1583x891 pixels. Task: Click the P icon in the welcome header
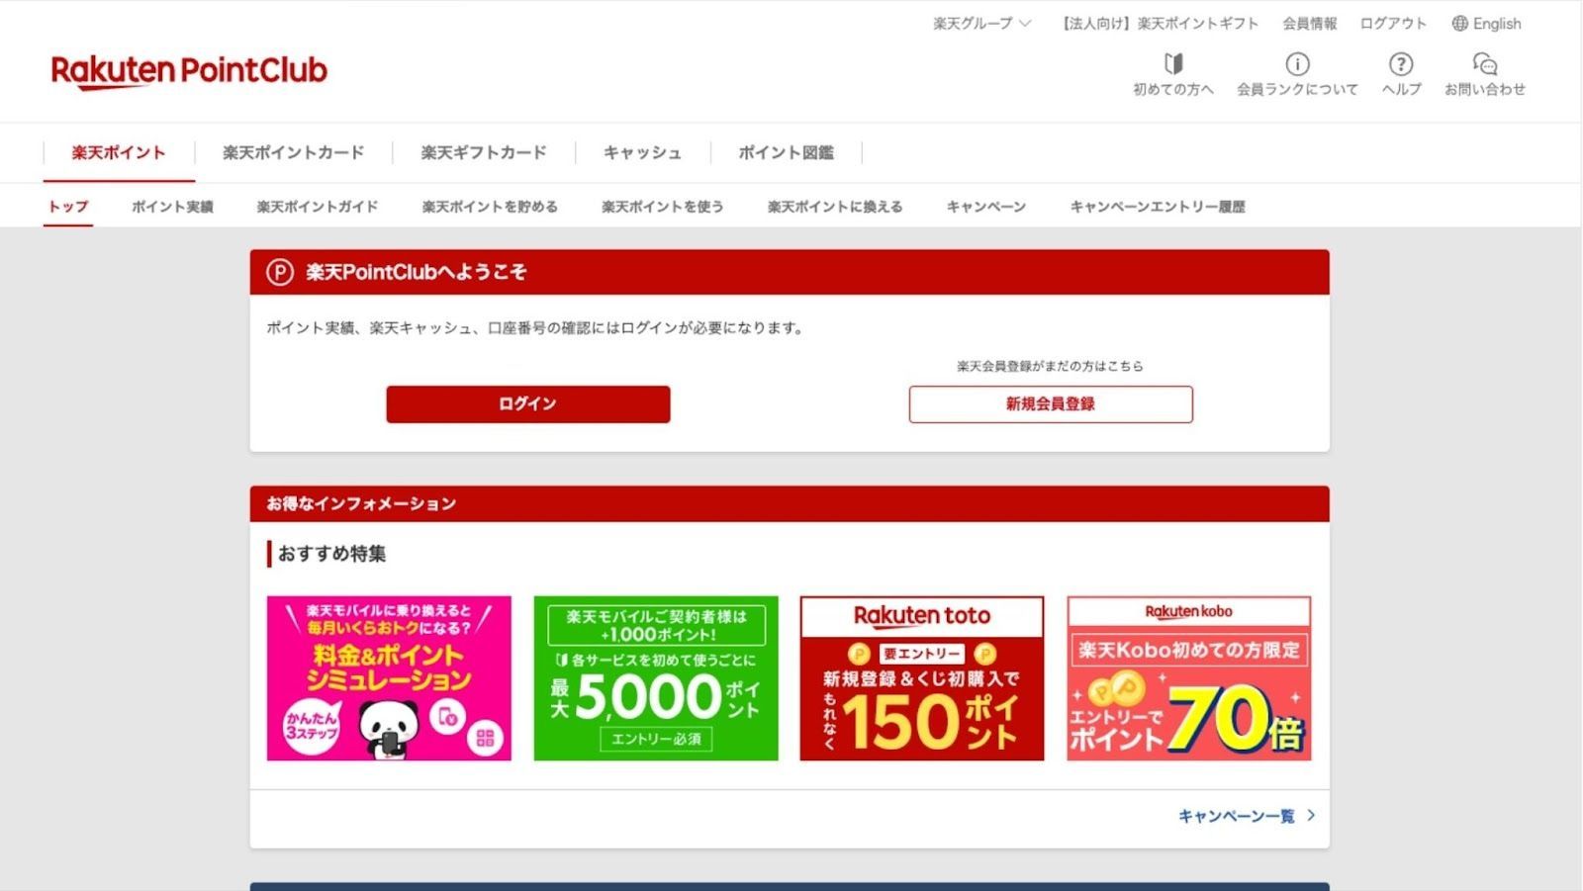tap(280, 272)
